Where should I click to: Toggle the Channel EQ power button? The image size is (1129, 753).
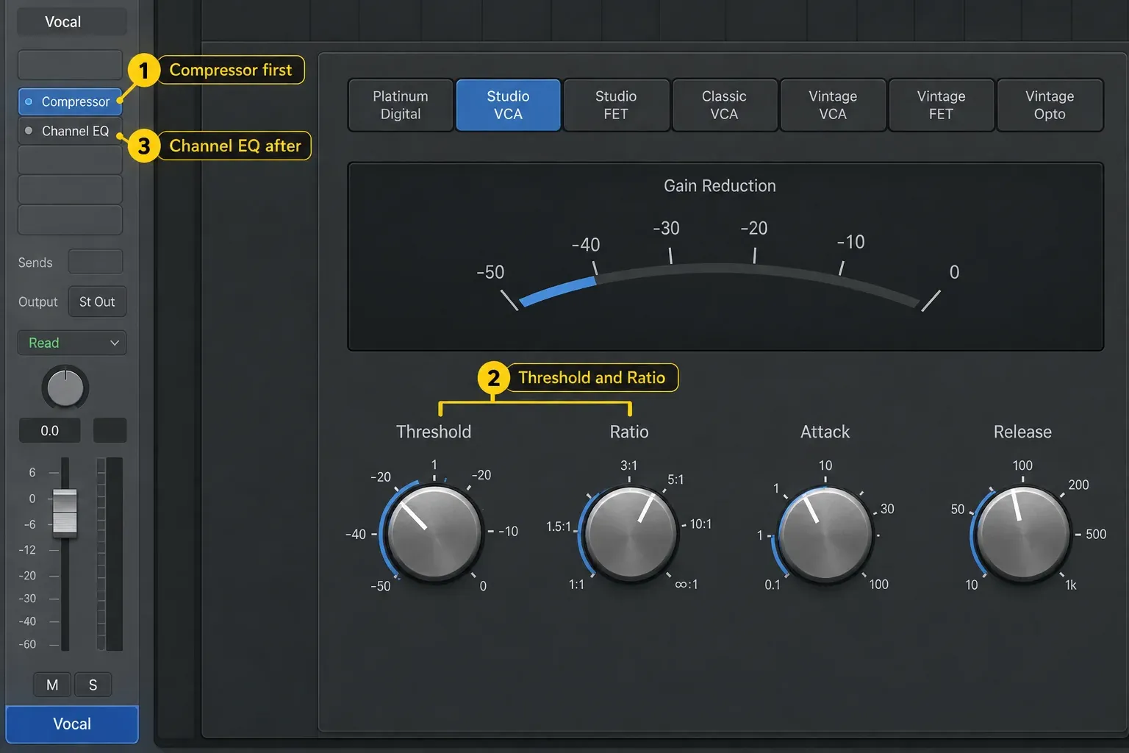[x=29, y=131]
